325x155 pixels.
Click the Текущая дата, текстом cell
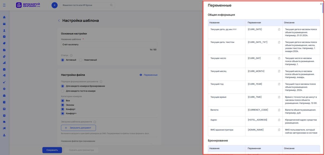226,47
